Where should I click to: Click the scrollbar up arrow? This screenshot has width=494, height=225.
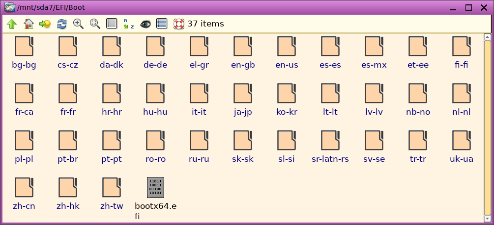[488, 37]
